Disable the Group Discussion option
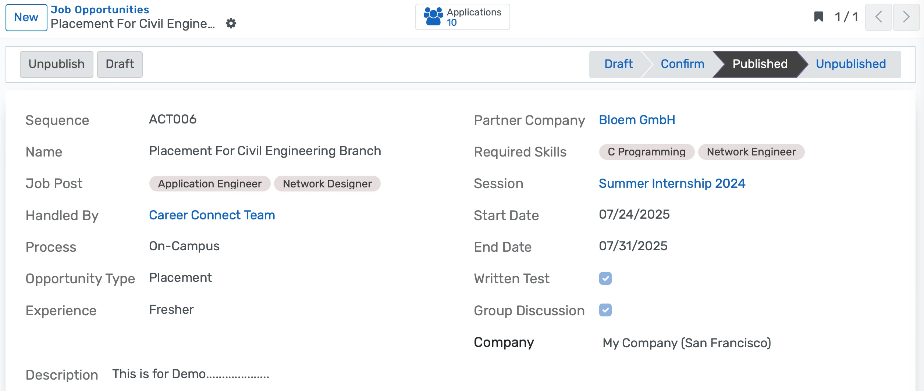The height and width of the screenshot is (391, 924). (x=605, y=311)
